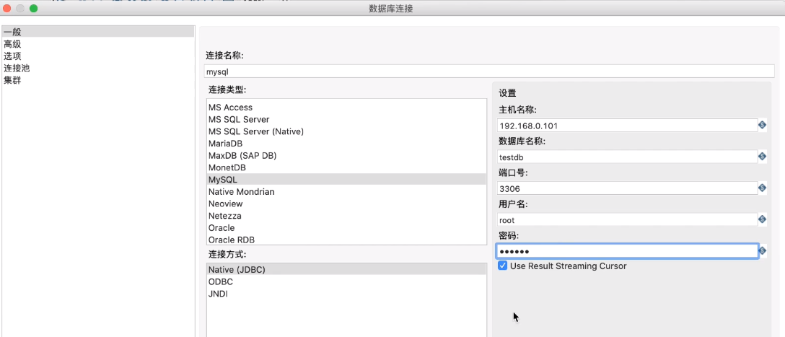The image size is (785, 337).
Task: Click variable icon beside 密码 field
Action: pyautogui.click(x=763, y=250)
